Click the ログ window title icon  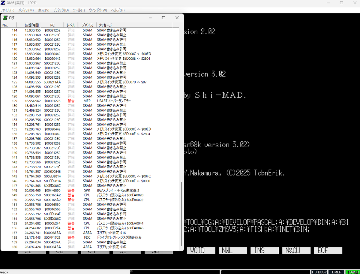pos(5,18)
